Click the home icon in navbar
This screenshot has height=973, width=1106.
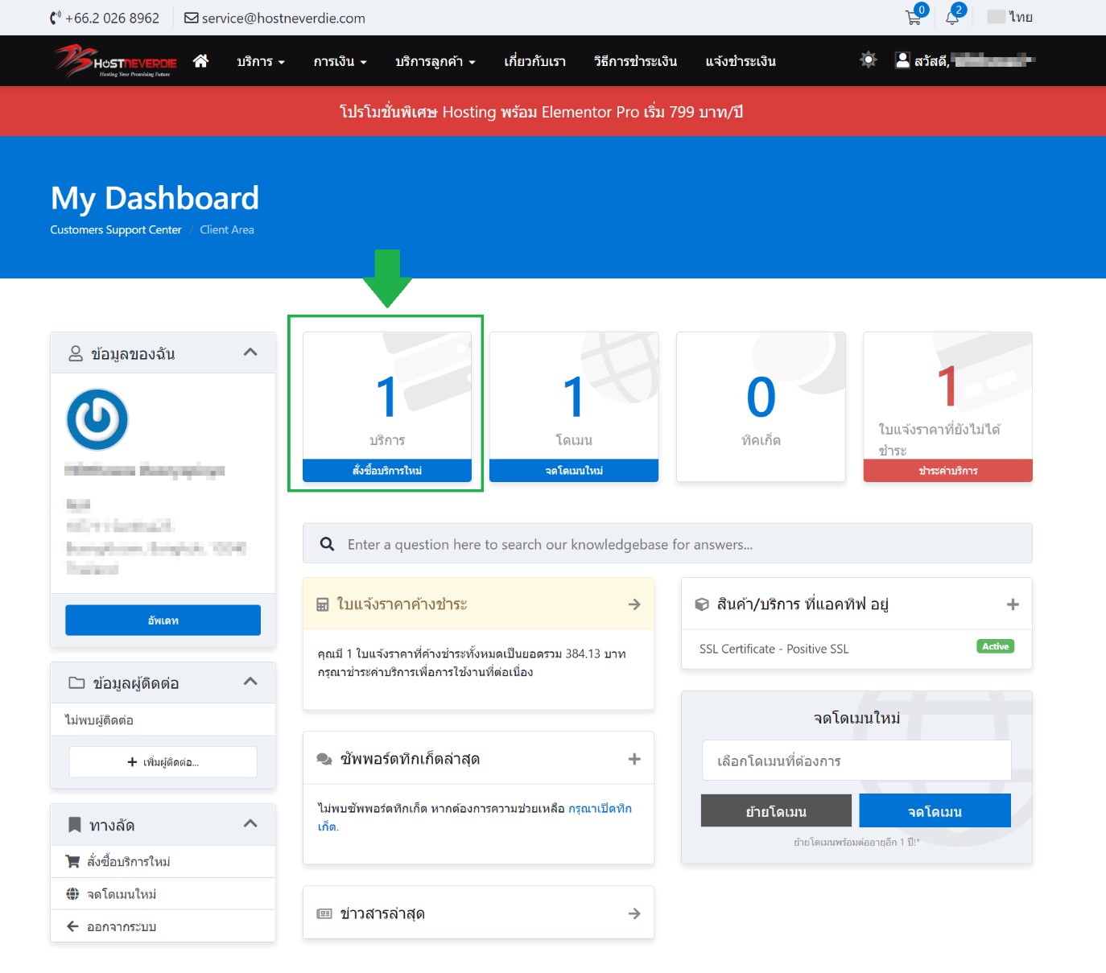click(200, 61)
